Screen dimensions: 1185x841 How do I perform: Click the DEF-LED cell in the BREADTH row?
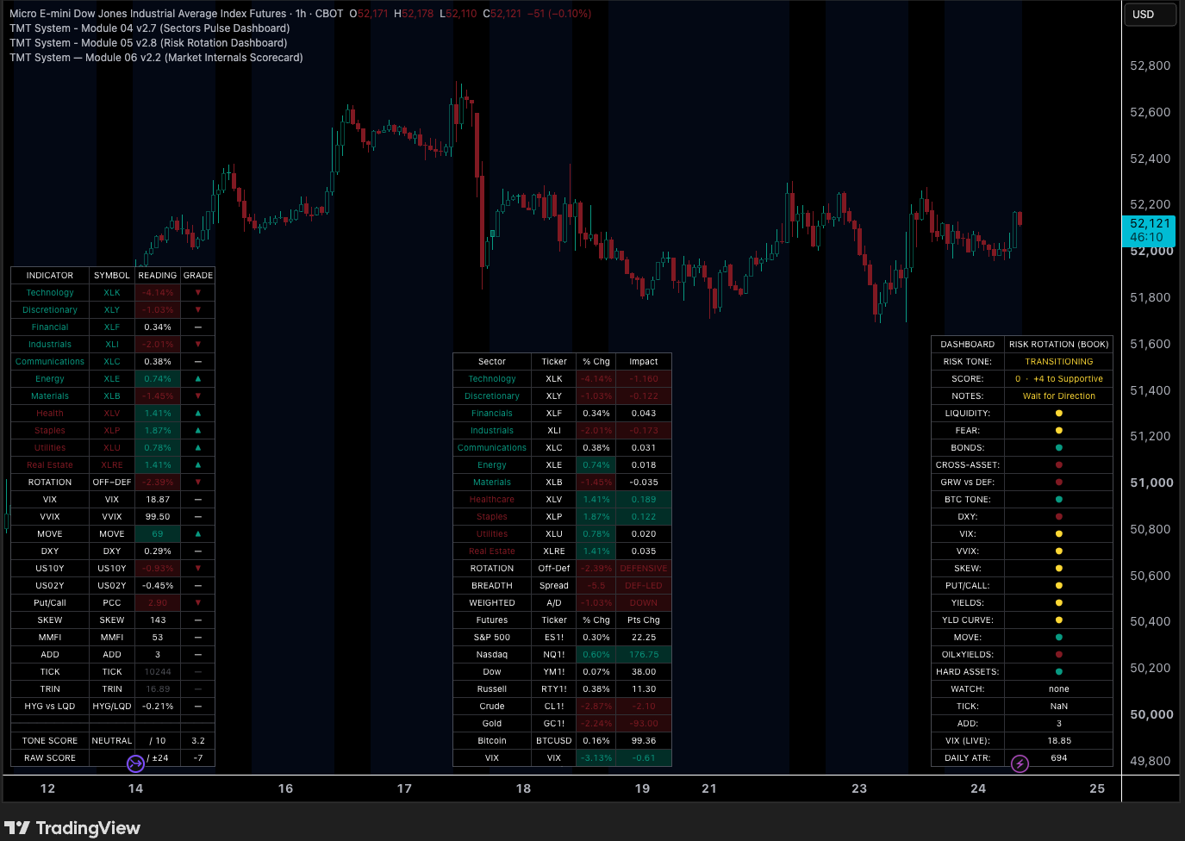(644, 586)
